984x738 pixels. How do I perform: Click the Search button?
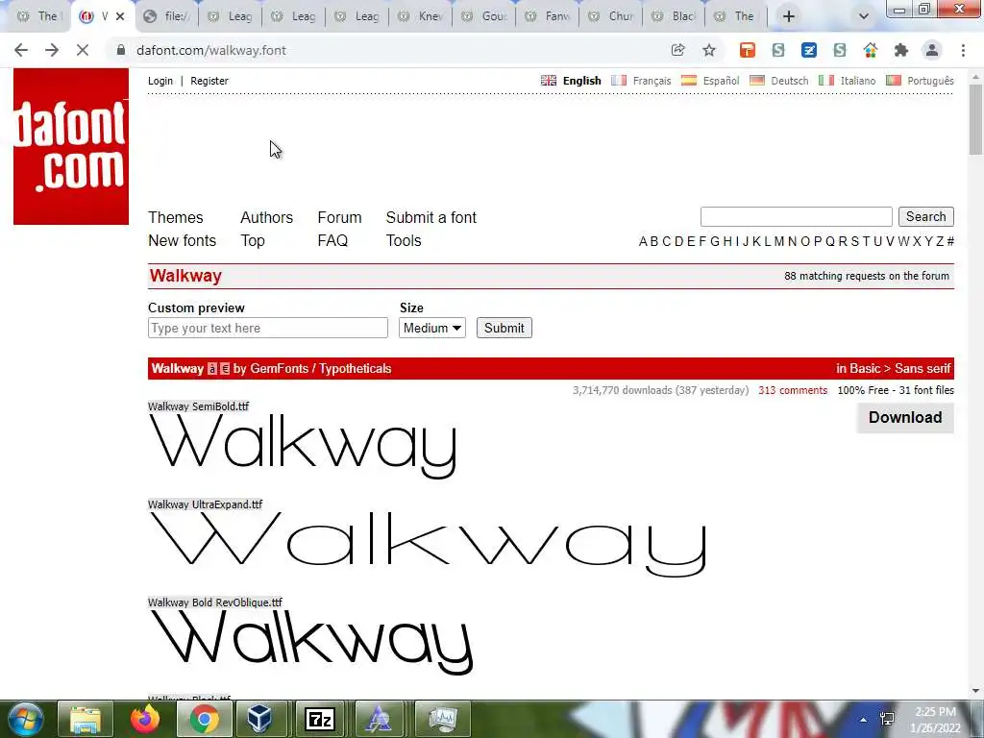[925, 216]
